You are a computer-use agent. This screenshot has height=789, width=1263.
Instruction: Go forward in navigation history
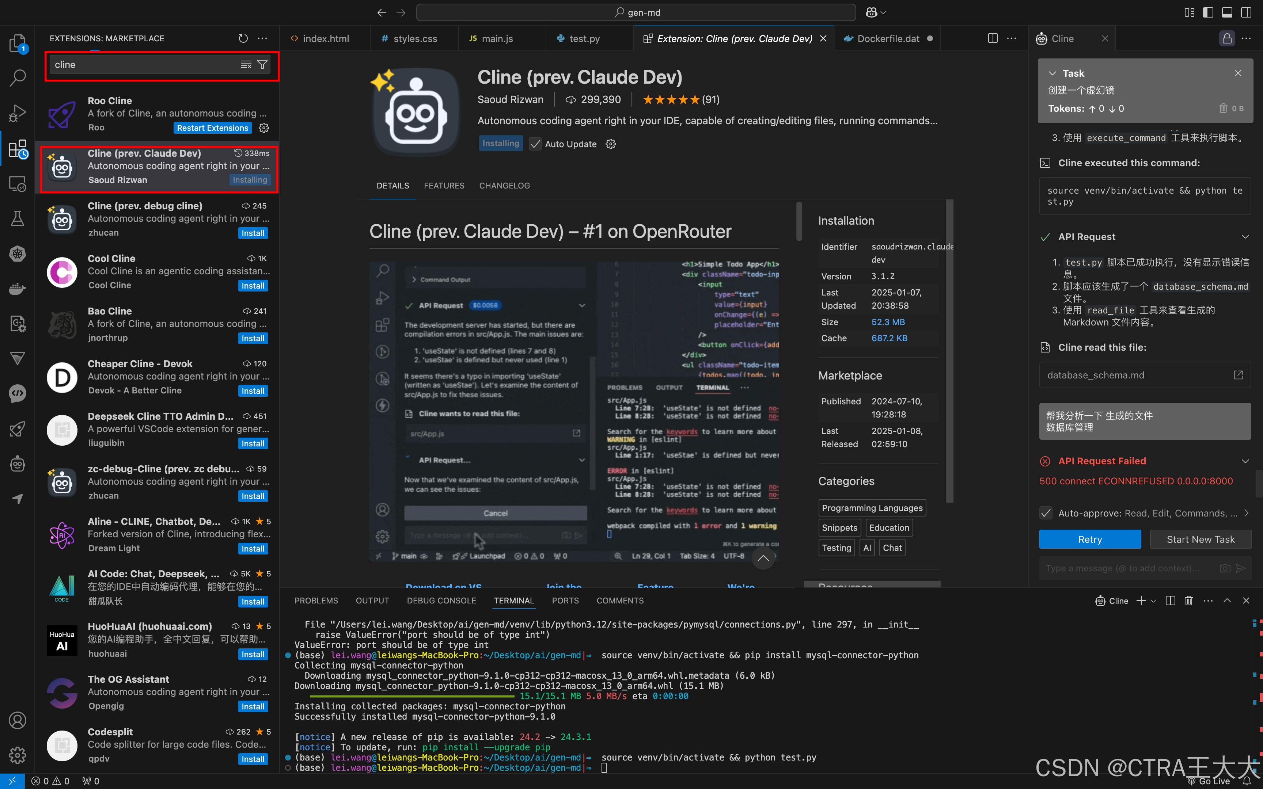click(401, 12)
